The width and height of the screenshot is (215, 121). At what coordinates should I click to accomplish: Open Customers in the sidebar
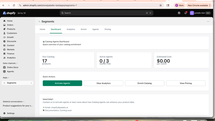coord(12,33)
